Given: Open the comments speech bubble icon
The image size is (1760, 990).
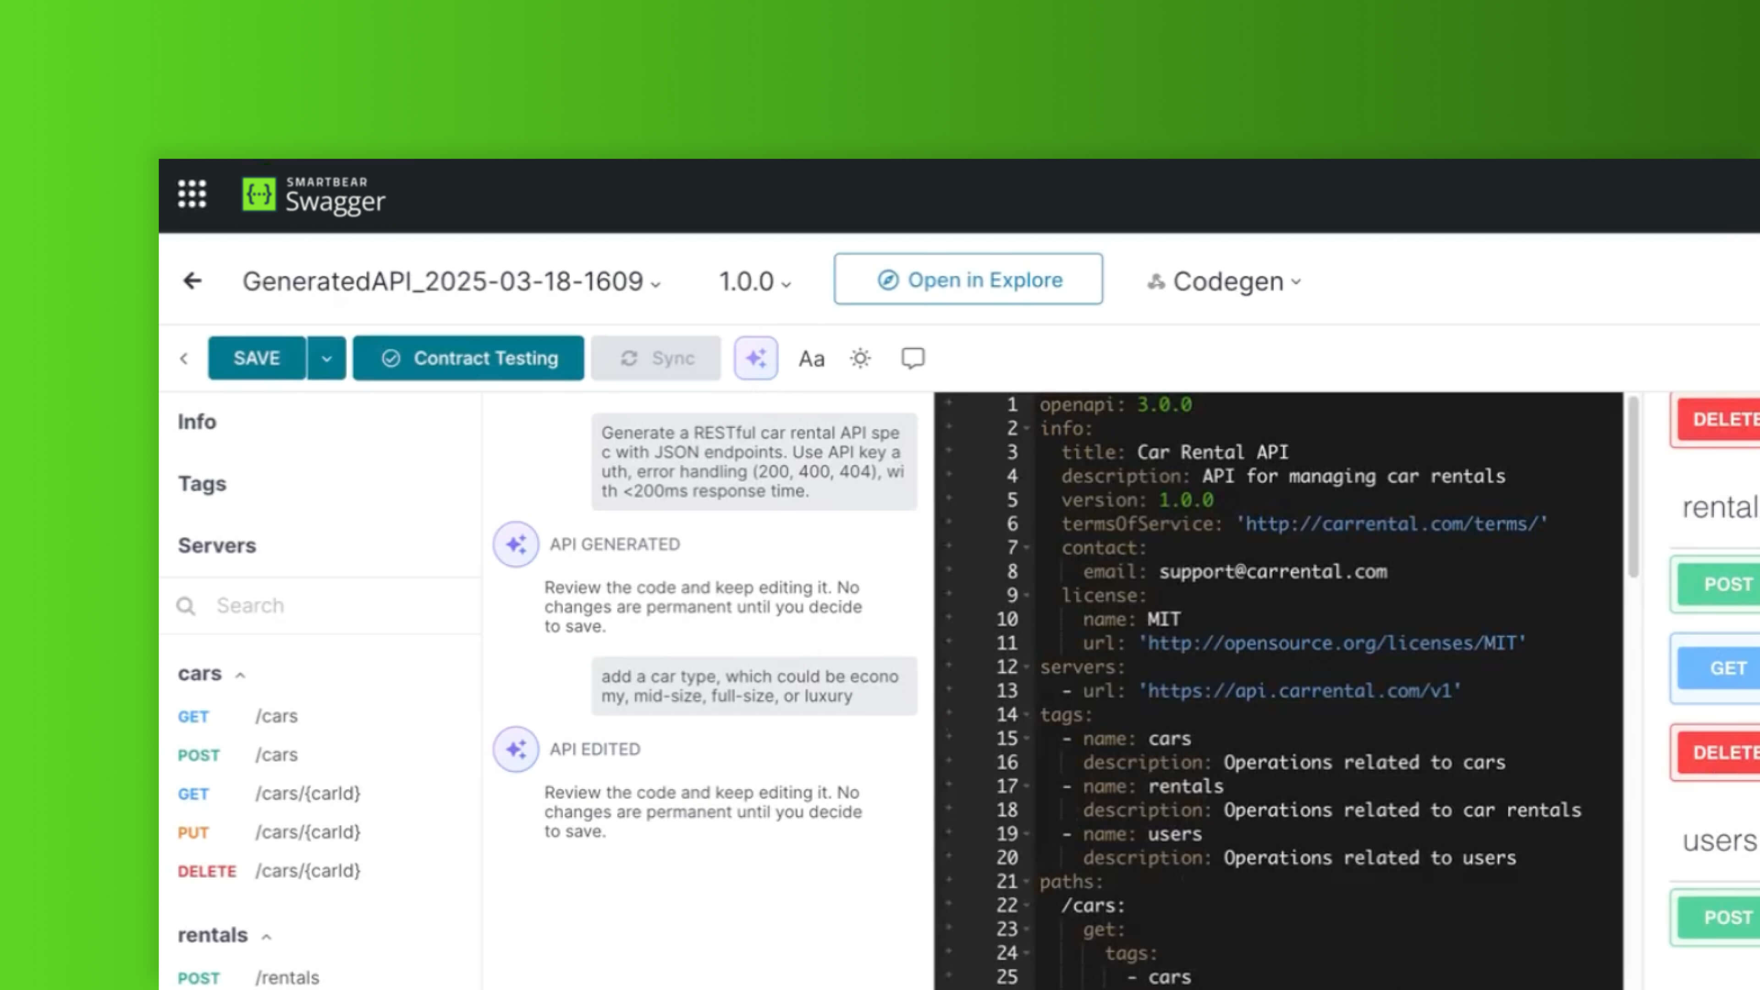Looking at the screenshot, I should click(x=913, y=359).
